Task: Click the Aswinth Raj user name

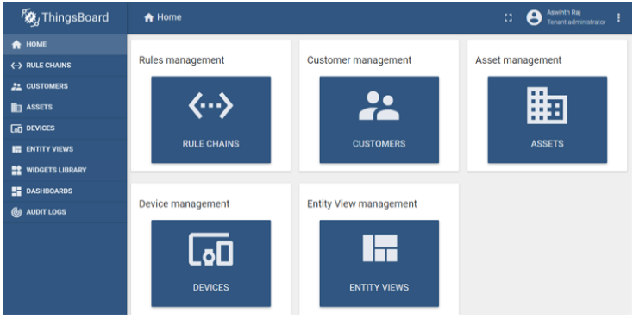Action: 563,13
